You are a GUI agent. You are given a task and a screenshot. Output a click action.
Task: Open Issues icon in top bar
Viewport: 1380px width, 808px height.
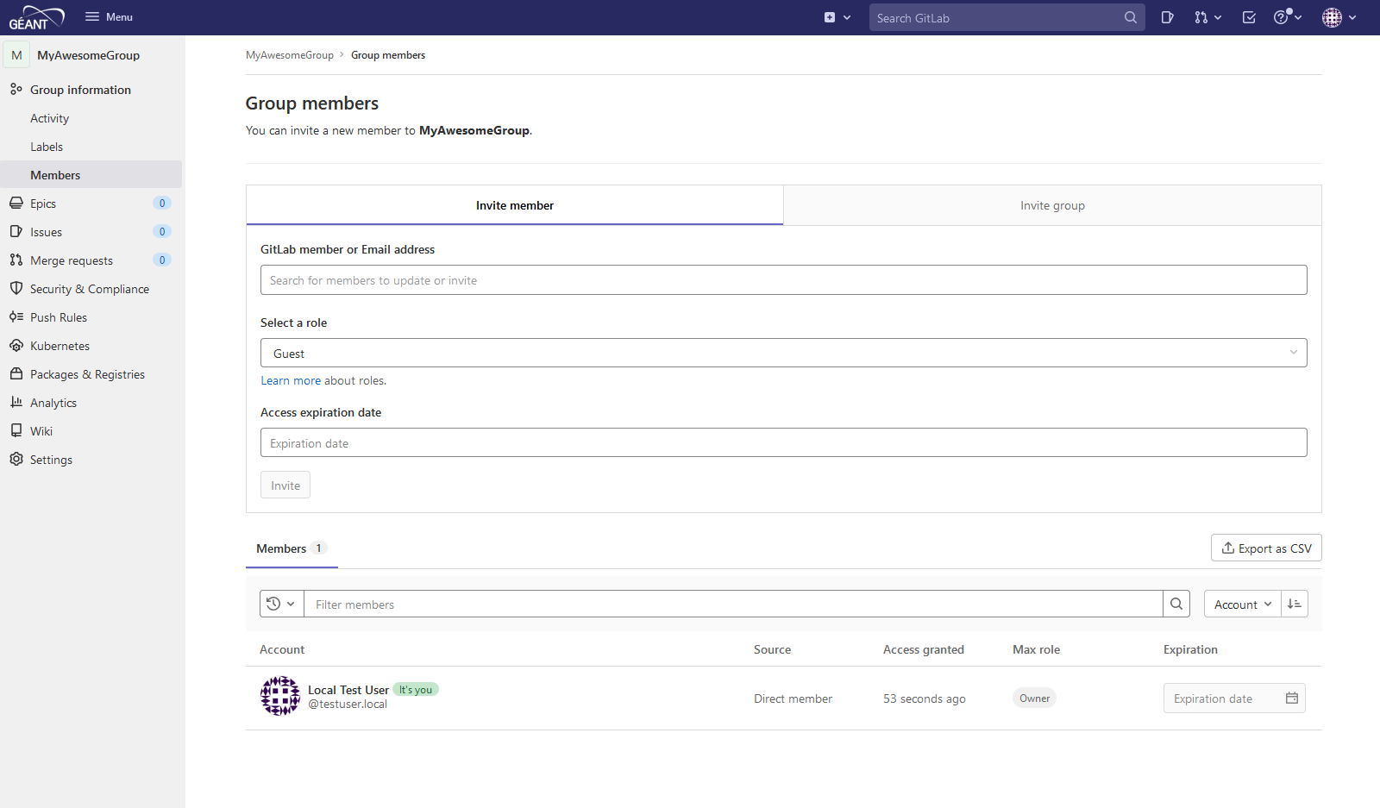pyautogui.click(x=1167, y=17)
